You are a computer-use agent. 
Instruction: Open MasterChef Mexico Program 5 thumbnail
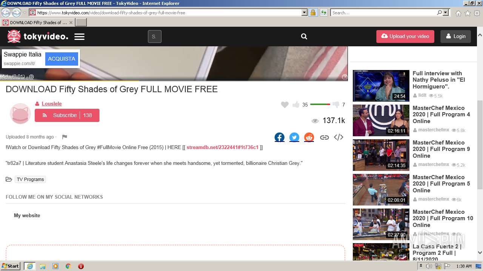(x=381, y=190)
